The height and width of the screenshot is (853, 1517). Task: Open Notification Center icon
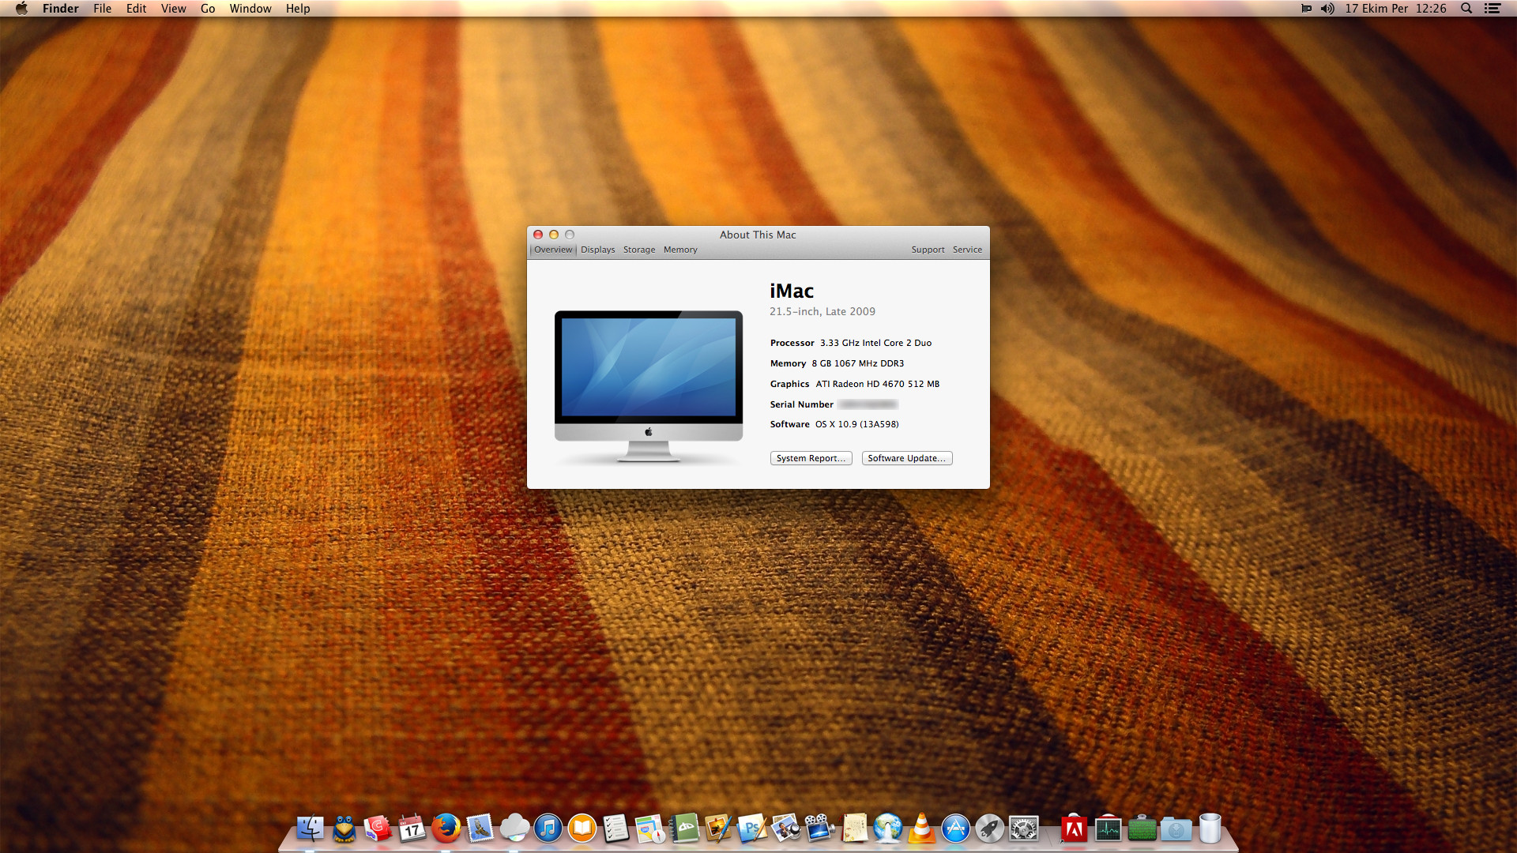1493,9
